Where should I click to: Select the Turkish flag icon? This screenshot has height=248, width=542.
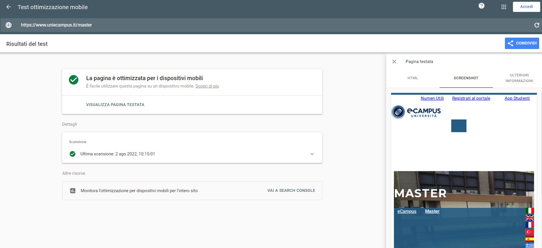tap(530, 232)
